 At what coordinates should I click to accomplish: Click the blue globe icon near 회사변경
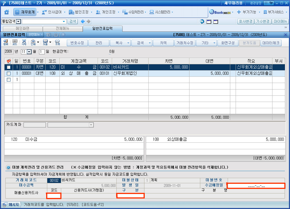coord(202,22)
